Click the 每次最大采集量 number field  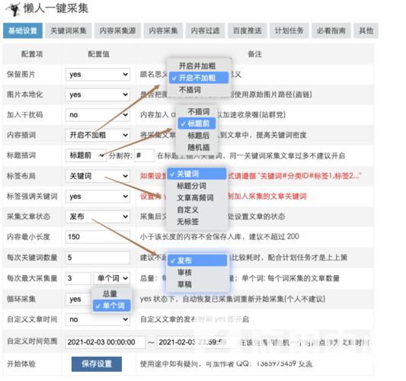click(78, 278)
